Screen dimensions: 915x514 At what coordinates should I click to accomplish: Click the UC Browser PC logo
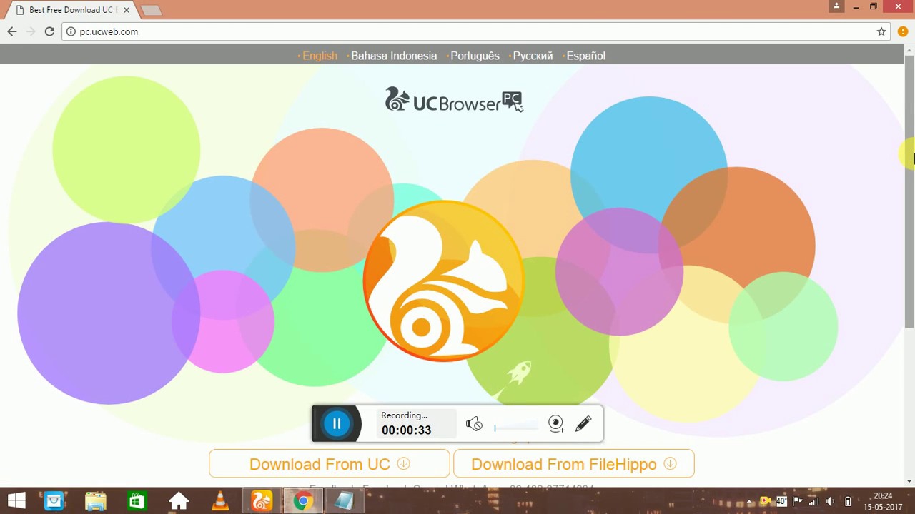point(455,101)
